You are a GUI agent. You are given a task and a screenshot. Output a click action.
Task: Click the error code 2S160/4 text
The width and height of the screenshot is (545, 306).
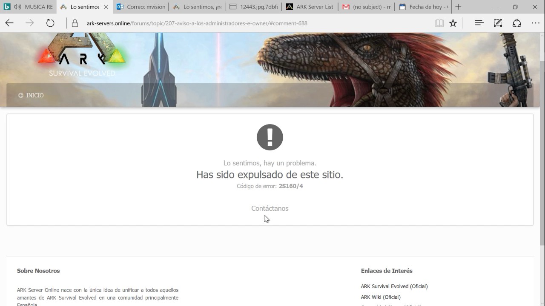click(291, 186)
